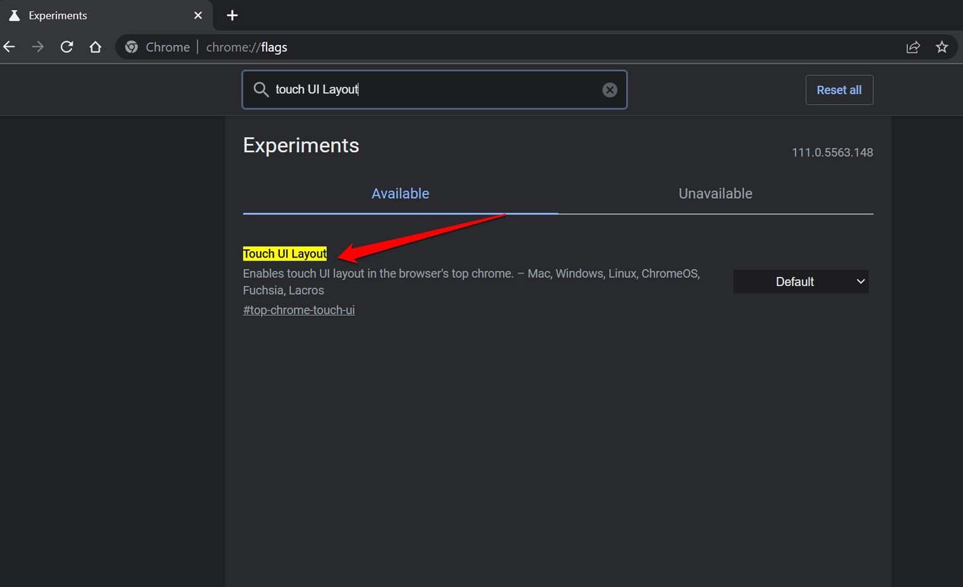Select the highlighted Touch UI Layout title
The width and height of the screenshot is (963, 587).
[285, 254]
